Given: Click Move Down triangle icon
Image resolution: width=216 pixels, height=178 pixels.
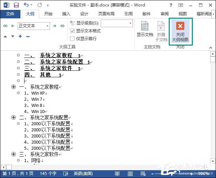Looking at the screenshot, I should pos(13,36).
